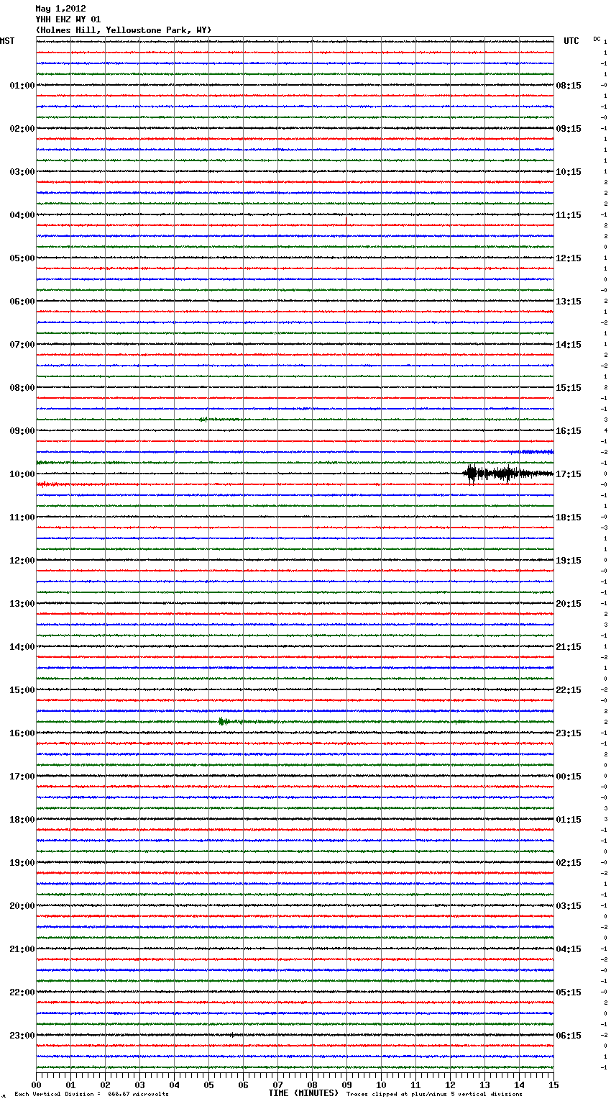This screenshot has width=611, height=1104.
Task: Click the 00:15 UTC time label
Action: [x=569, y=777]
